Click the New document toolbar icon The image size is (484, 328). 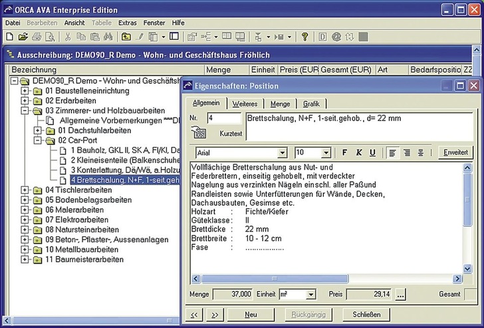[x=9, y=37]
